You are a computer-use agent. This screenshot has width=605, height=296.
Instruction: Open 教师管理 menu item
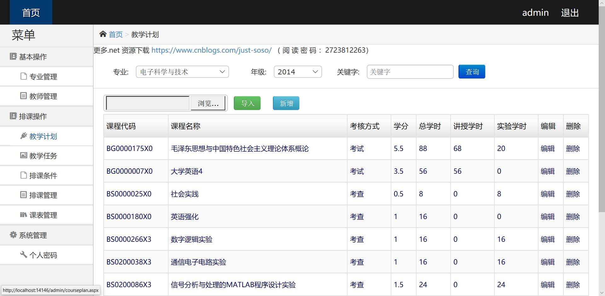[x=47, y=96]
